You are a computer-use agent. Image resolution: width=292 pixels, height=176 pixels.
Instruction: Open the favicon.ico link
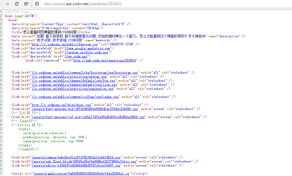click(x=65, y=44)
